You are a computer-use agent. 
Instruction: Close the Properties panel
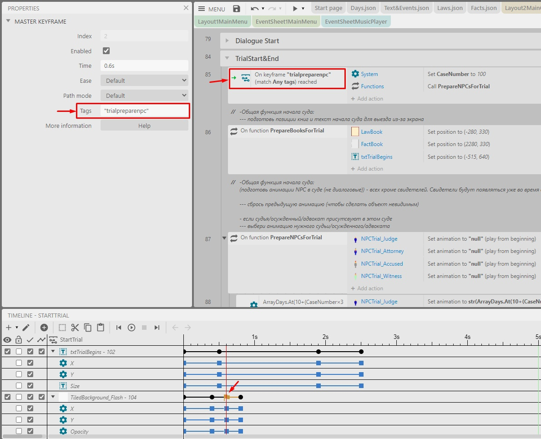[186, 8]
